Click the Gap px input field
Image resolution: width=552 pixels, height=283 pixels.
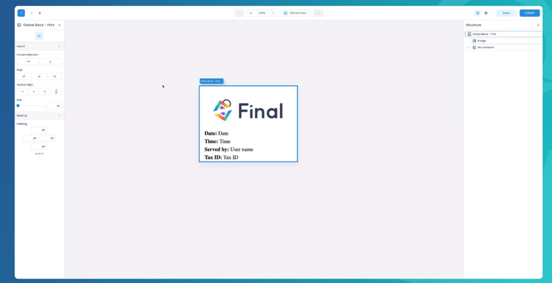(54, 105)
